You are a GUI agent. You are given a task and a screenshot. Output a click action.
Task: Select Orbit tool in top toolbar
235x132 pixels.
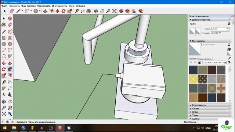pos(96,11)
